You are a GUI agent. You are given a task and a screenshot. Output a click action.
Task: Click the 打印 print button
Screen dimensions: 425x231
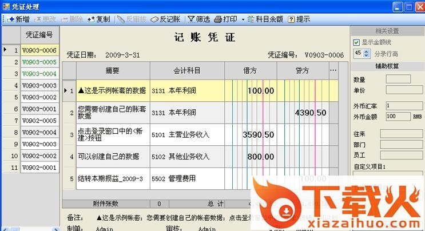pos(225,19)
